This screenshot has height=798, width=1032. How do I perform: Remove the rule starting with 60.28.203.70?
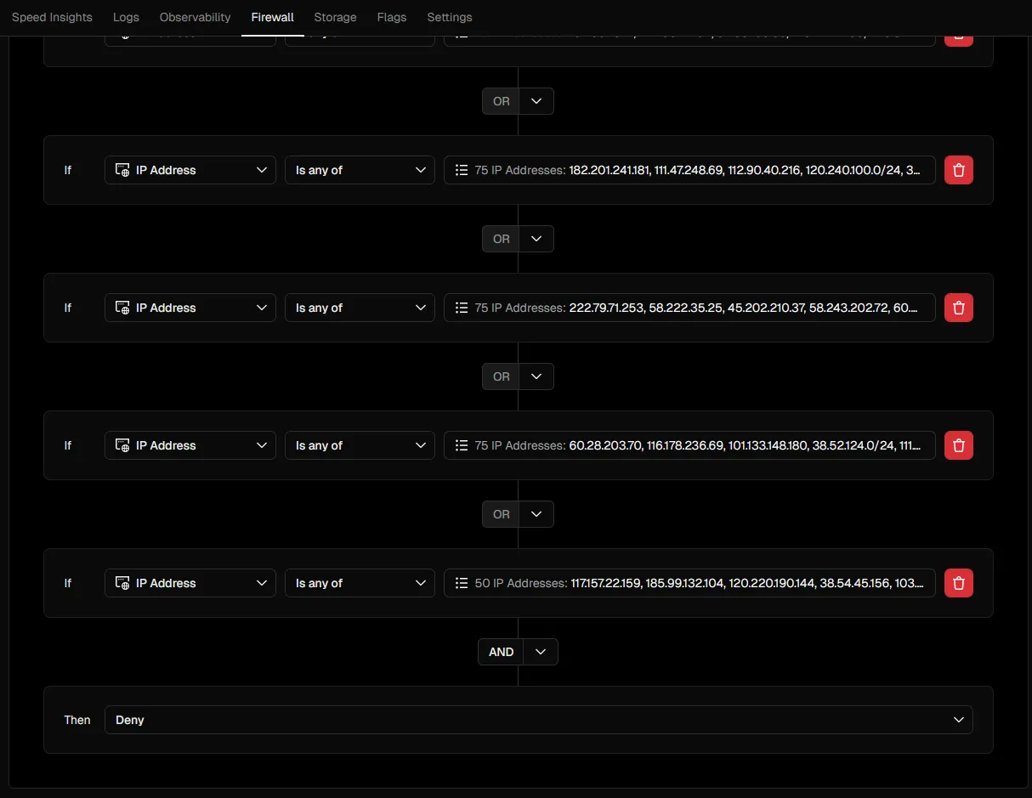[958, 445]
